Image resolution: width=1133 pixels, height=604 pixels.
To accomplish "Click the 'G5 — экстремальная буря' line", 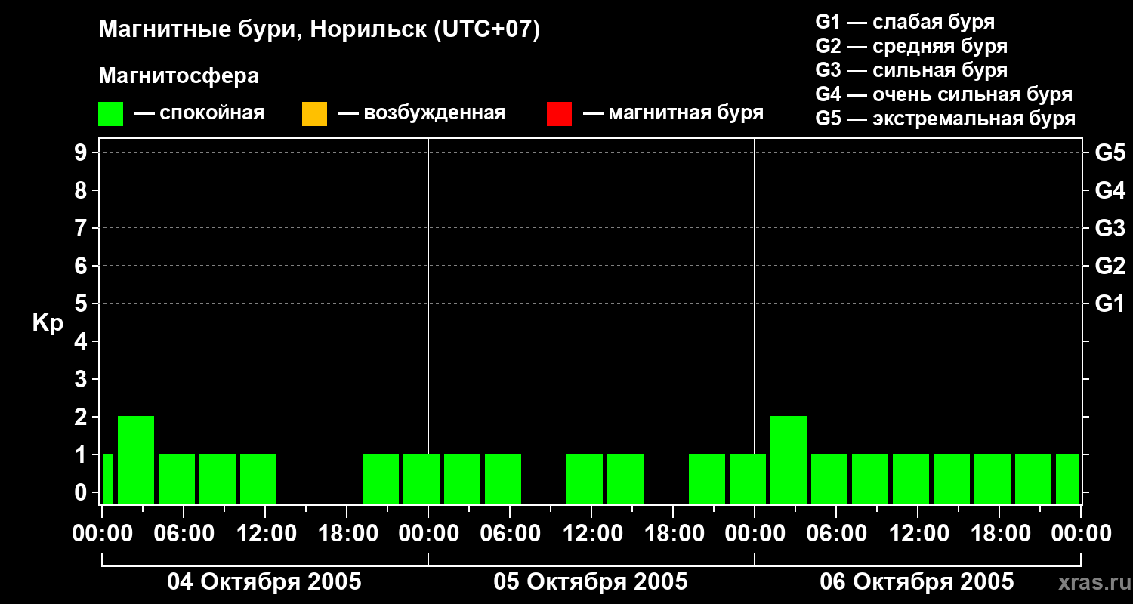I will coord(946,119).
